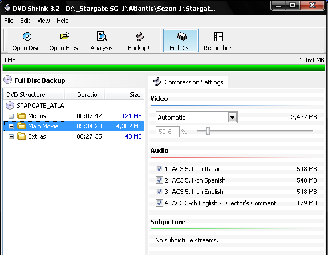
Task: Click the DVD Structure column header
Action: [34, 95]
